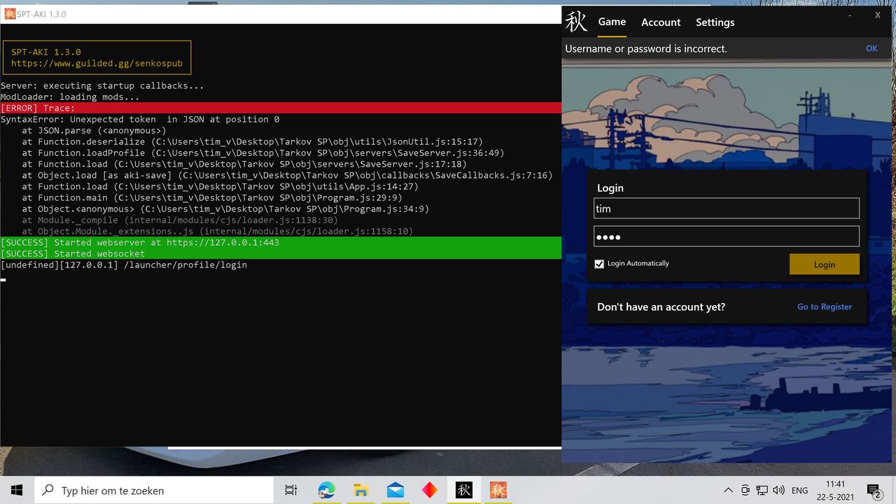This screenshot has height=504, width=896.
Task: Open the Windows Start menu
Action: 17,490
